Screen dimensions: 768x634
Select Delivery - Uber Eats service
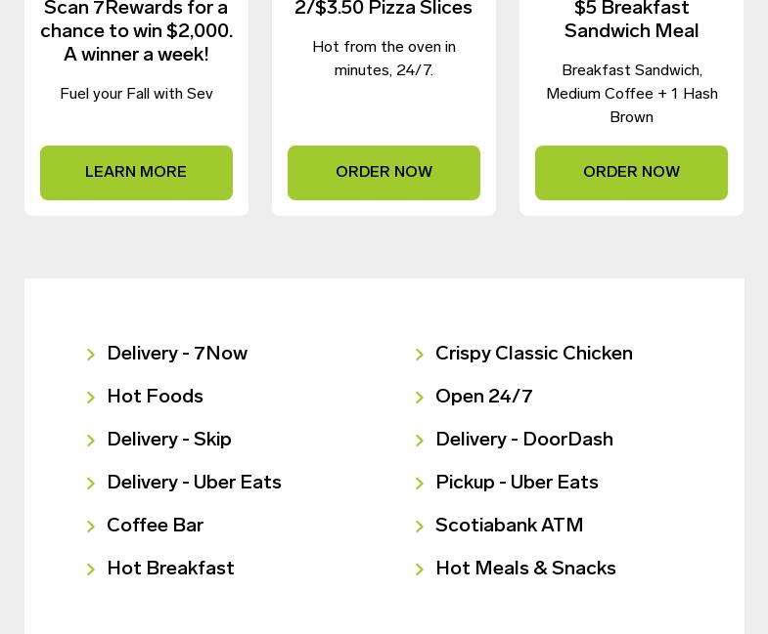coord(194,483)
